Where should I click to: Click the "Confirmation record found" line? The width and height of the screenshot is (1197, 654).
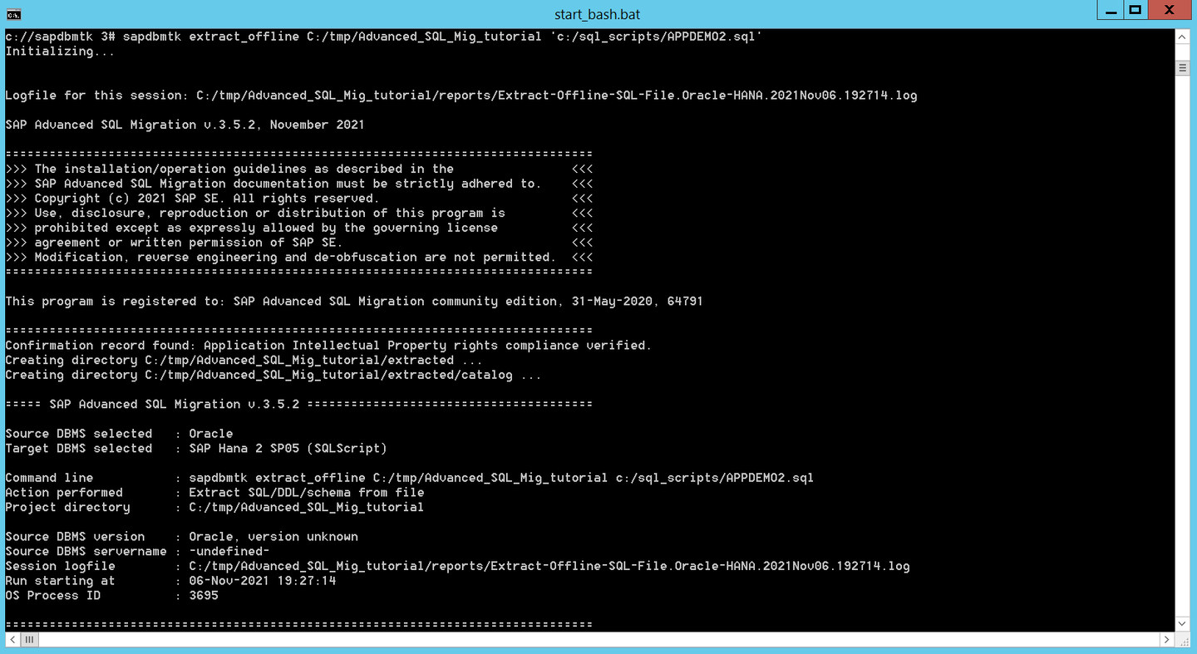(x=328, y=346)
